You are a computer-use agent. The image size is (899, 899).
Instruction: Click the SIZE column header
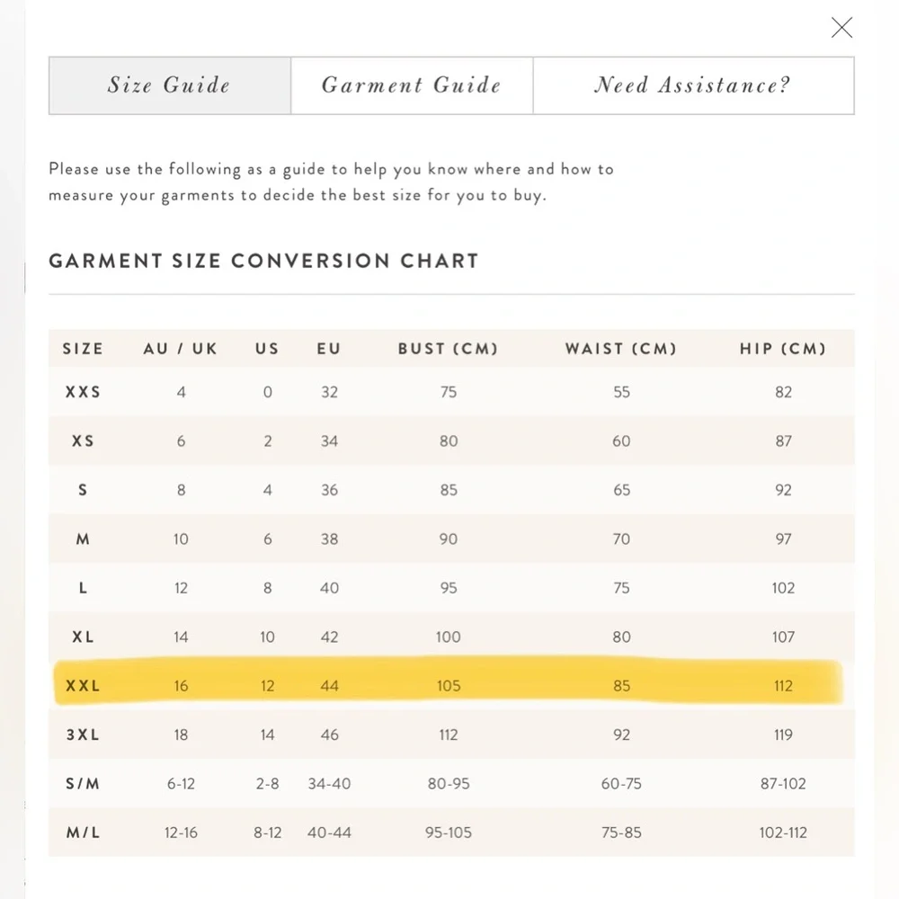tap(83, 349)
